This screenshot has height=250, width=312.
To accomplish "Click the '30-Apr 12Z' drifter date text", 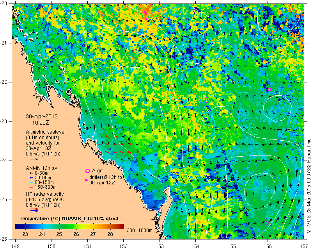I will pos(102,182).
